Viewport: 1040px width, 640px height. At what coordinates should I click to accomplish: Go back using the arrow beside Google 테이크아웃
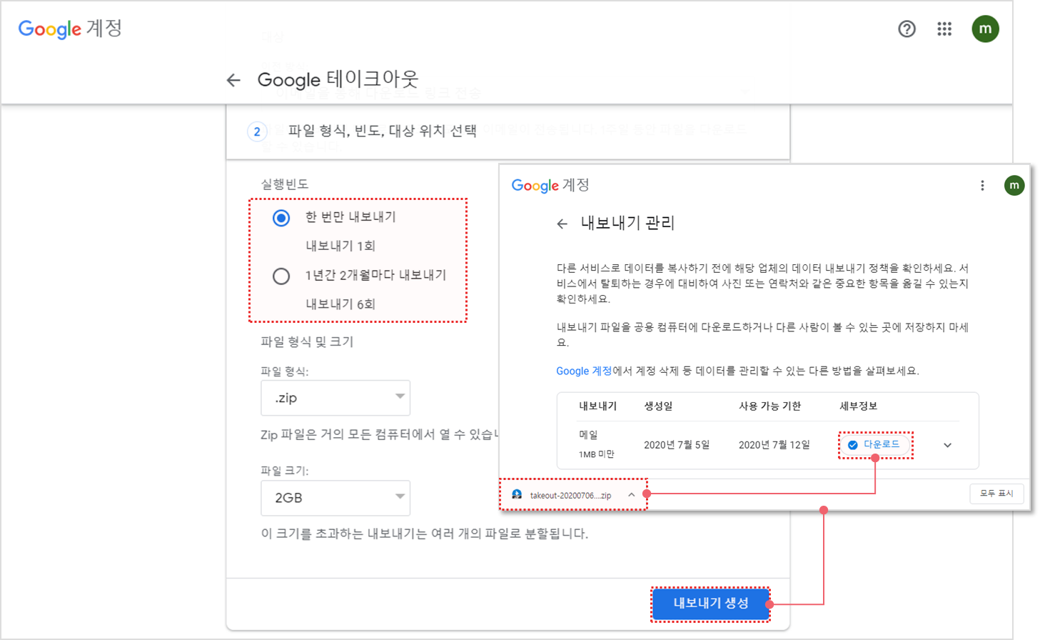click(233, 80)
